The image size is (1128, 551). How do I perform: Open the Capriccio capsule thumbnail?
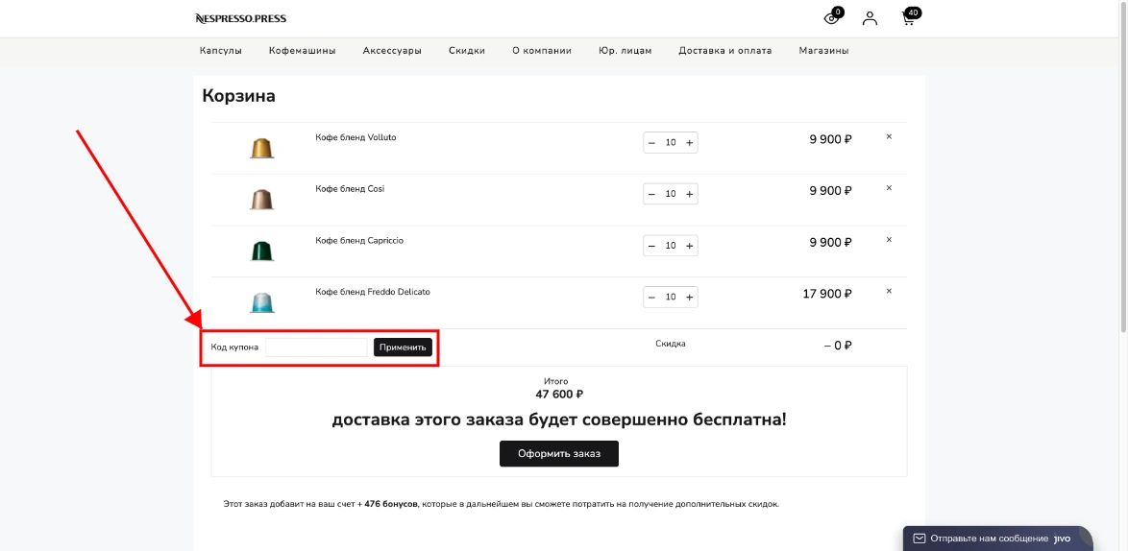point(262,252)
